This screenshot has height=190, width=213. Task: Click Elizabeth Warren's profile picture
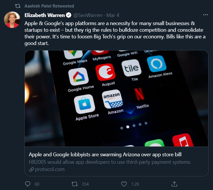[12, 20]
